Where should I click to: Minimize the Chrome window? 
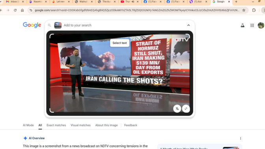click(253, 2)
